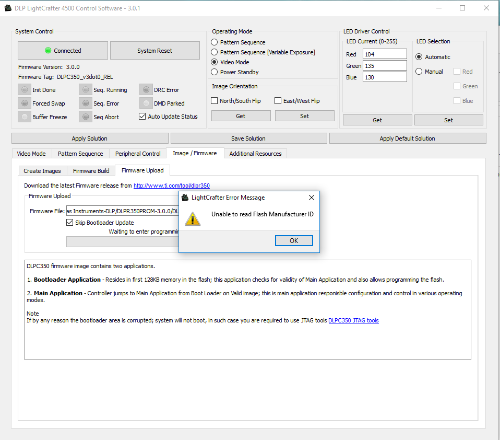Click the Seq Abort status indicator
500x440 pixels.
[86, 117]
